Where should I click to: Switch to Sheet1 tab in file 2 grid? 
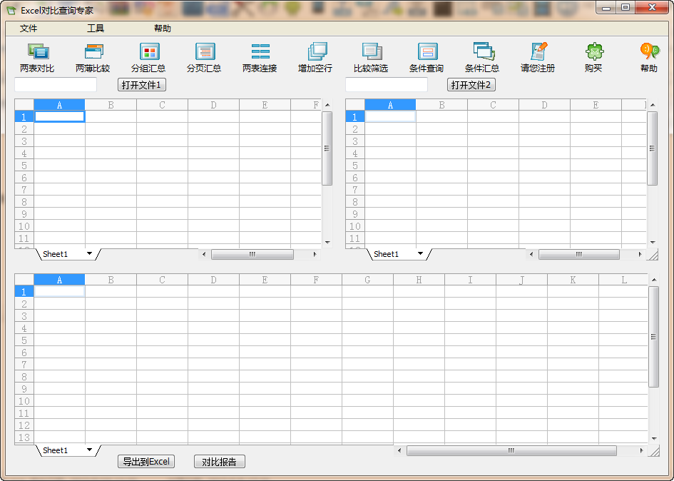(x=387, y=254)
